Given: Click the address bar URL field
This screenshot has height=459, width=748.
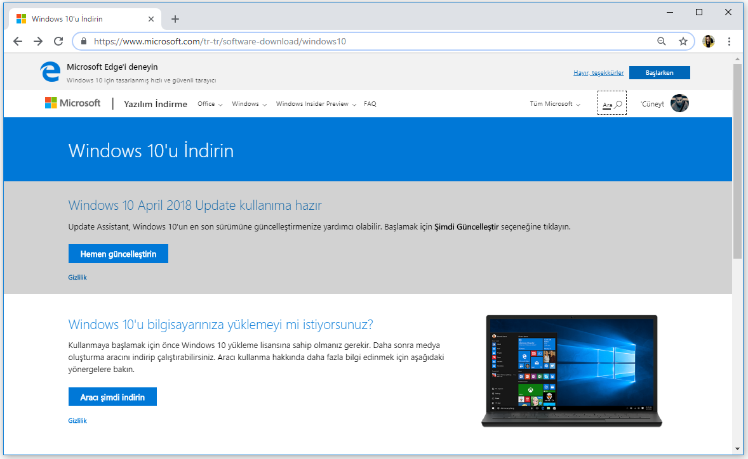Looking at the screenshot, I should click(x=368, y=41).
